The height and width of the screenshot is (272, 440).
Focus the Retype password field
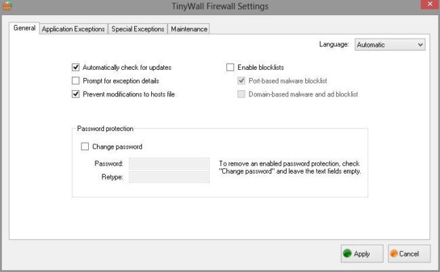click(x=169, y=177)
